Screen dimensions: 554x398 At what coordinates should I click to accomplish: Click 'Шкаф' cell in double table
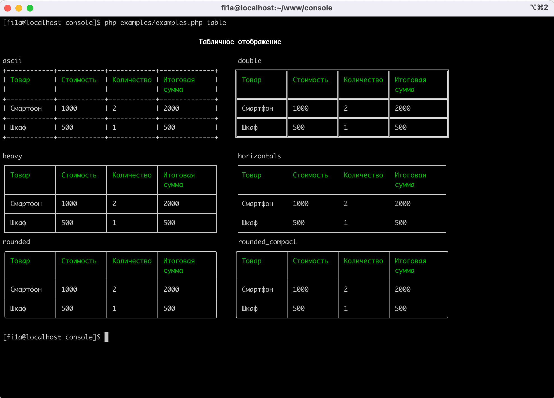(x=250, y=128)
